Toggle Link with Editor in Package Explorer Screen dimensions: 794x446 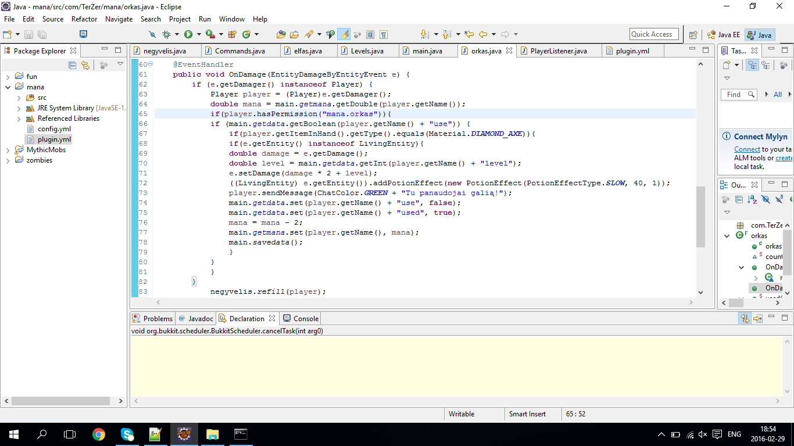pos(85,65)
